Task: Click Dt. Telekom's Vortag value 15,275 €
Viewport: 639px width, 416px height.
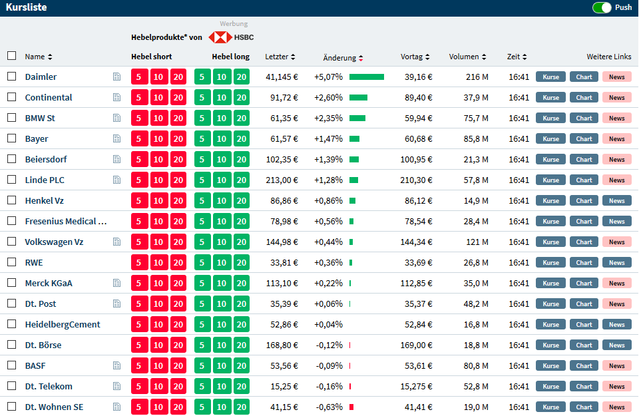Action: 416,386
